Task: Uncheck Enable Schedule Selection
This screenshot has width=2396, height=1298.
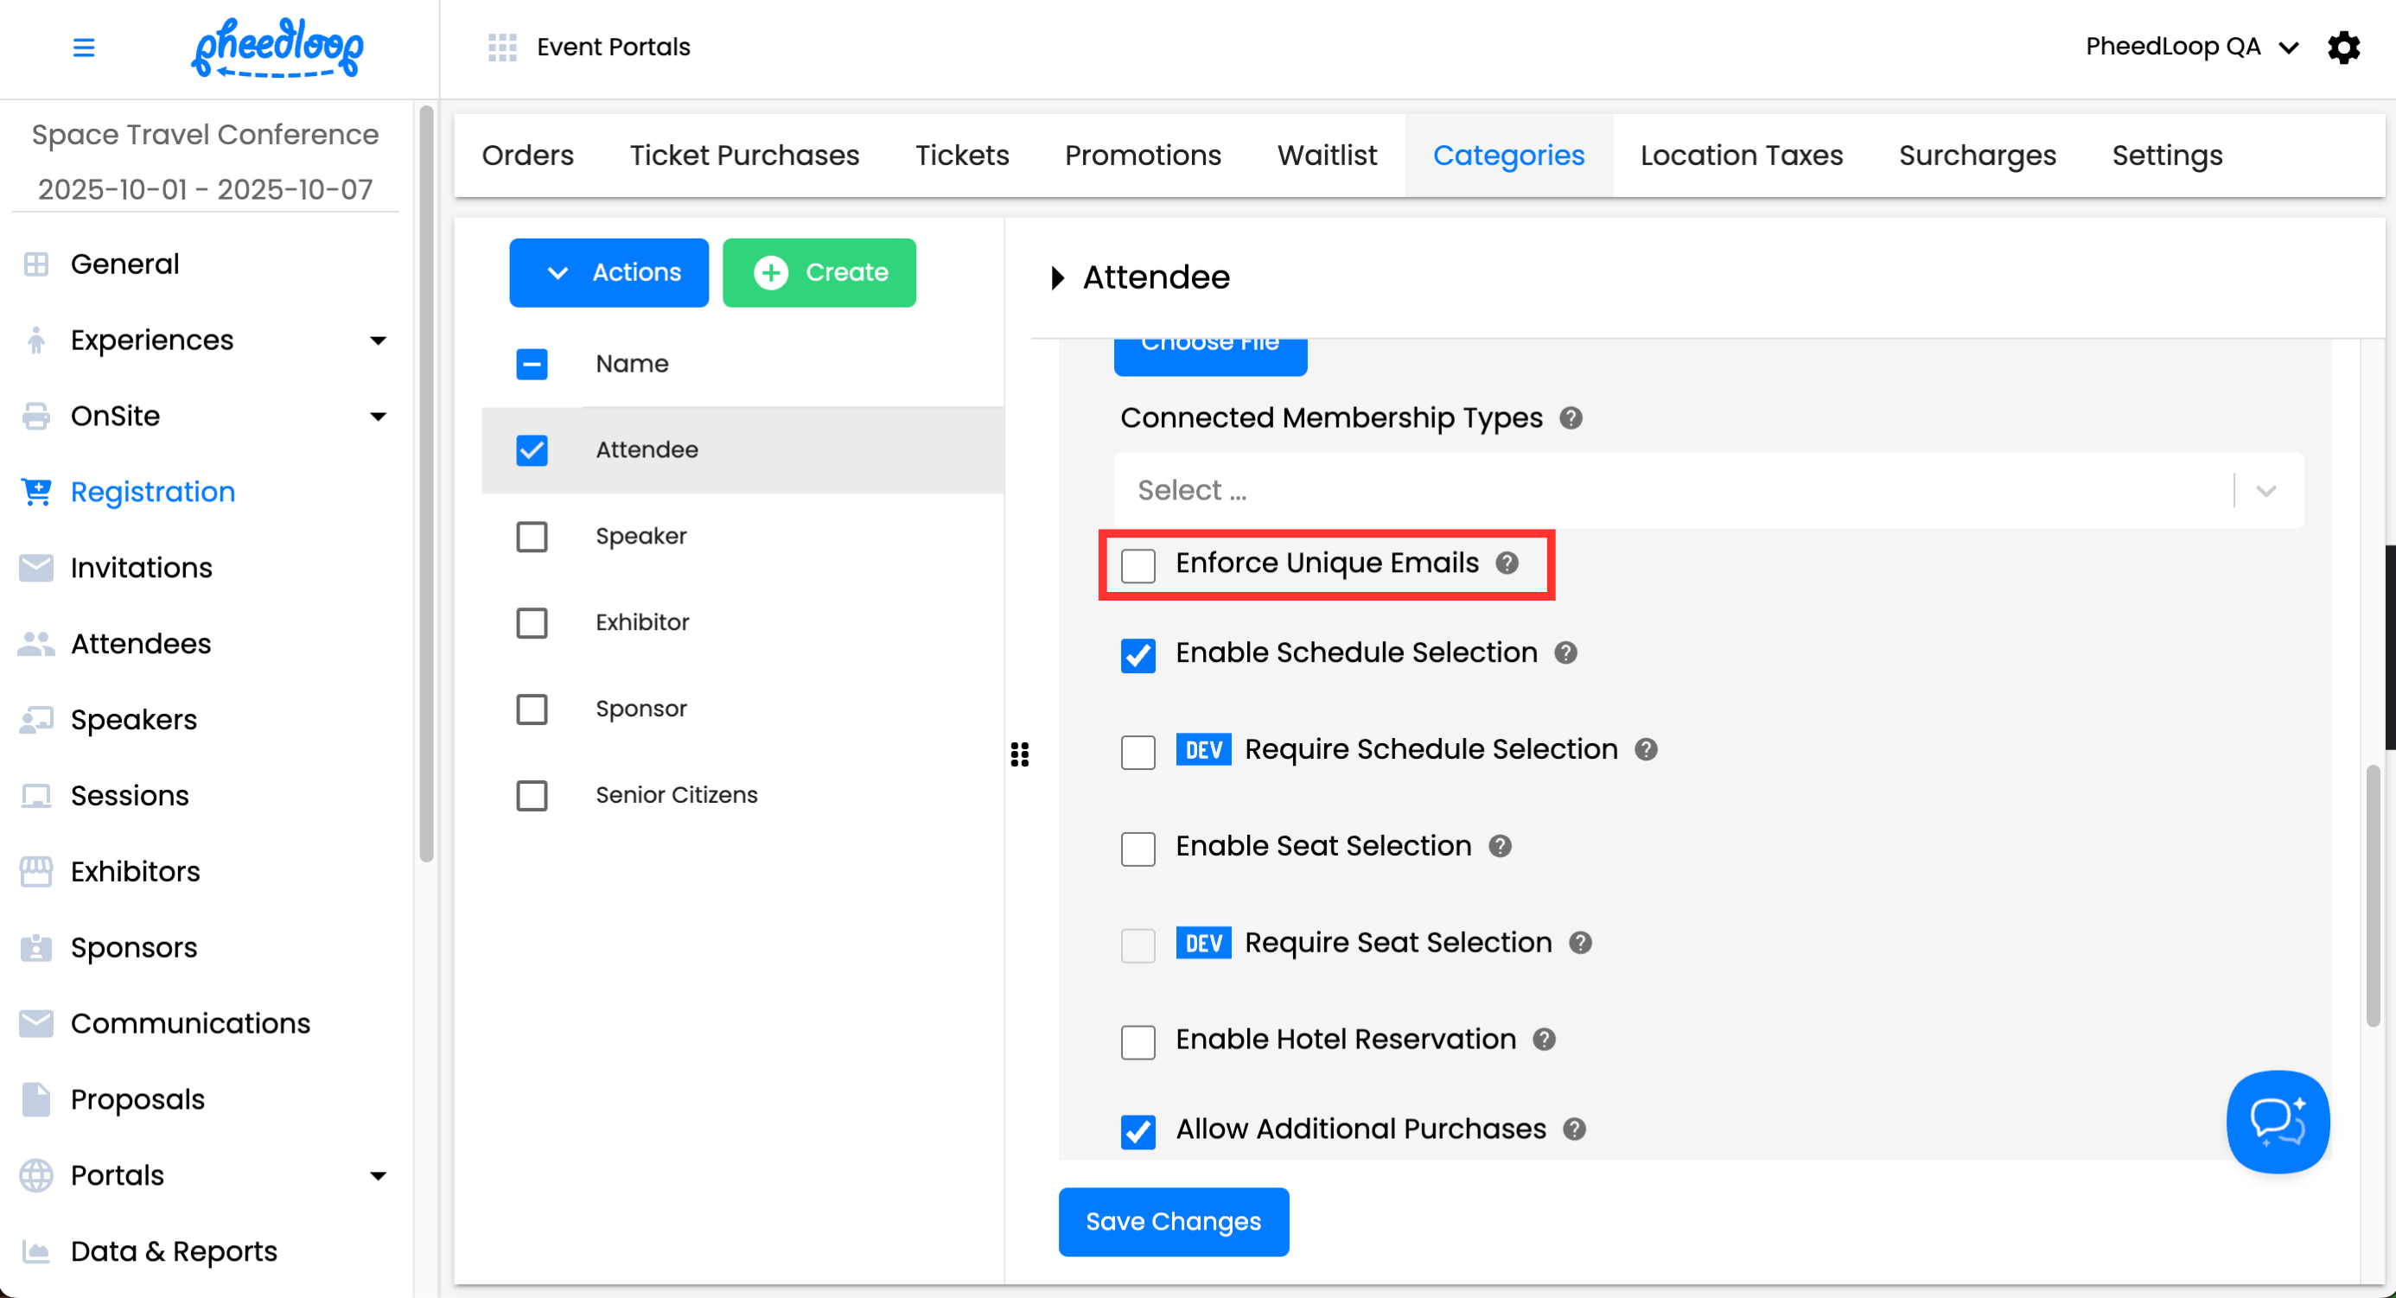Action: click(x=1137, y=654)
